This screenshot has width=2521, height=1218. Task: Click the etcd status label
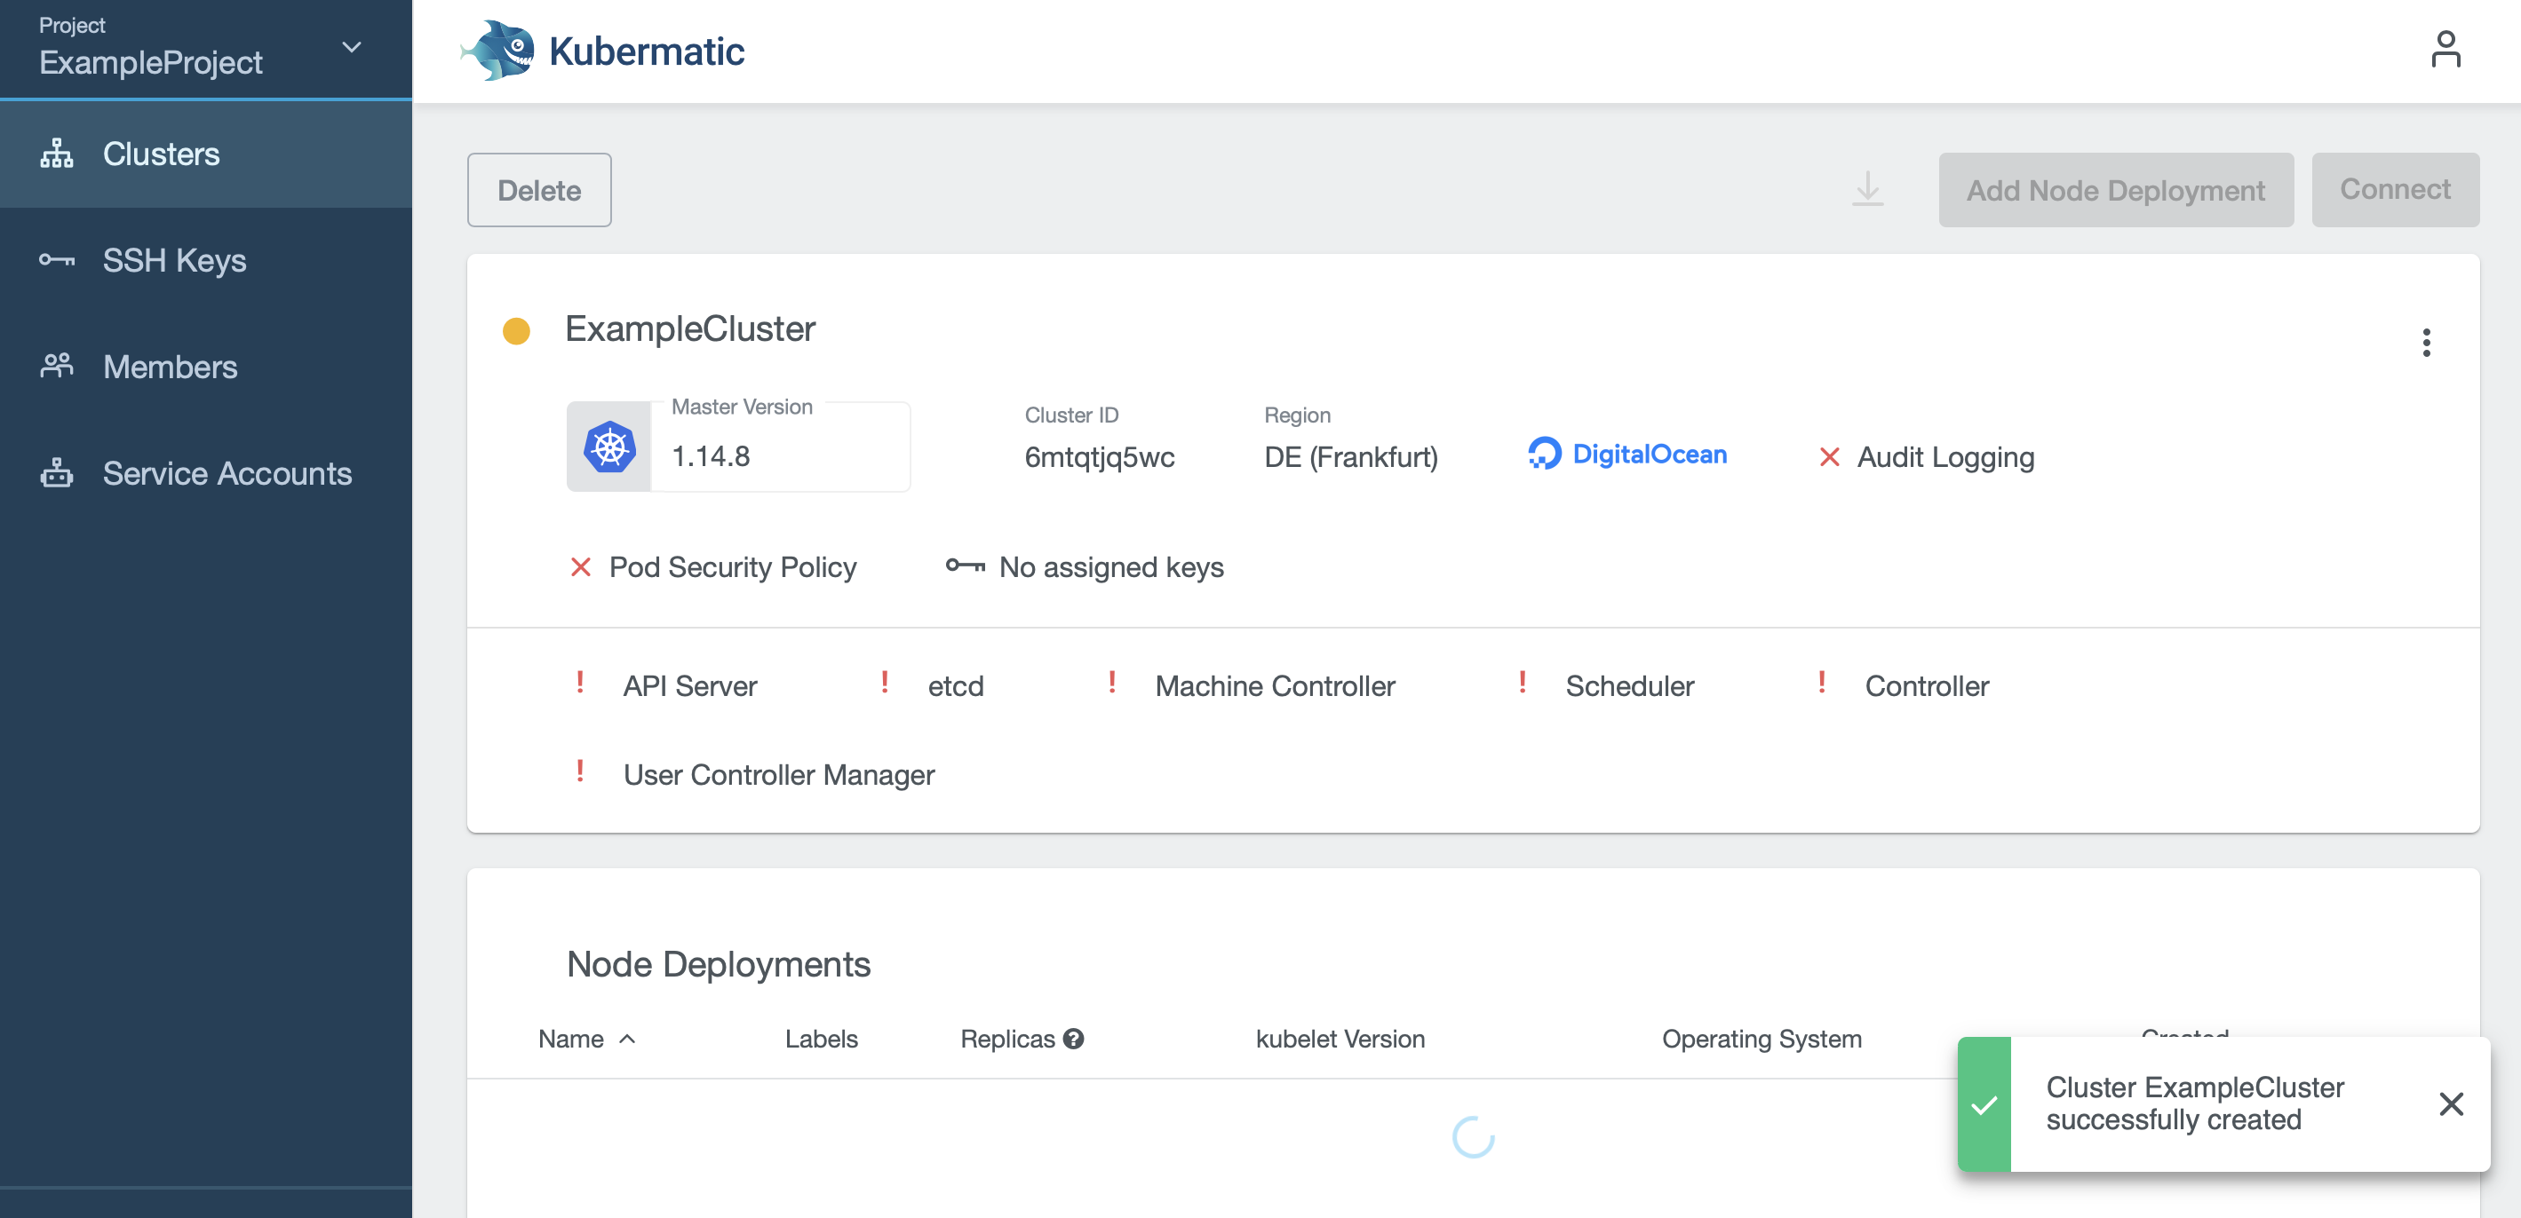point(955,686)
